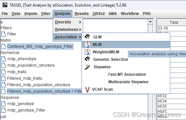The image size is (186, 120).
Task: Click the Numerical folder label
Action: tap(10, 53)
